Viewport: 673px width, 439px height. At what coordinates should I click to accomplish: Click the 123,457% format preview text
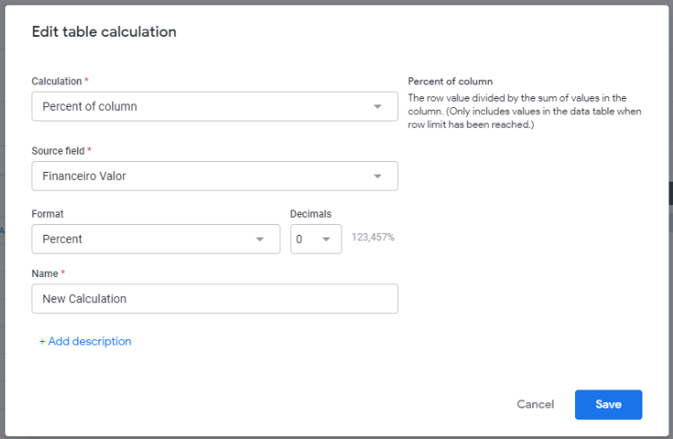click(x=373, y=237)
